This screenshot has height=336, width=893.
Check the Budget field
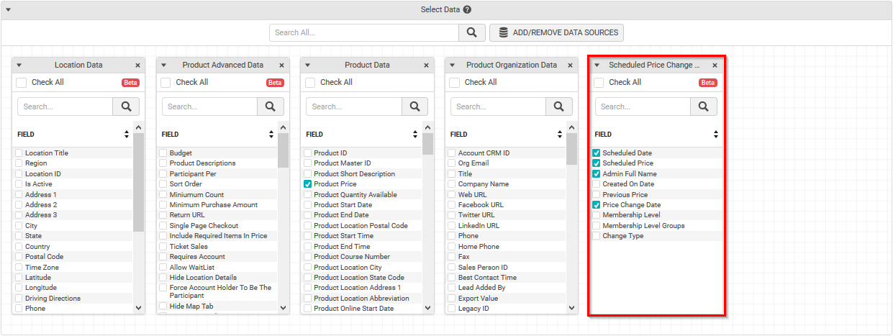tap(163, 153)
